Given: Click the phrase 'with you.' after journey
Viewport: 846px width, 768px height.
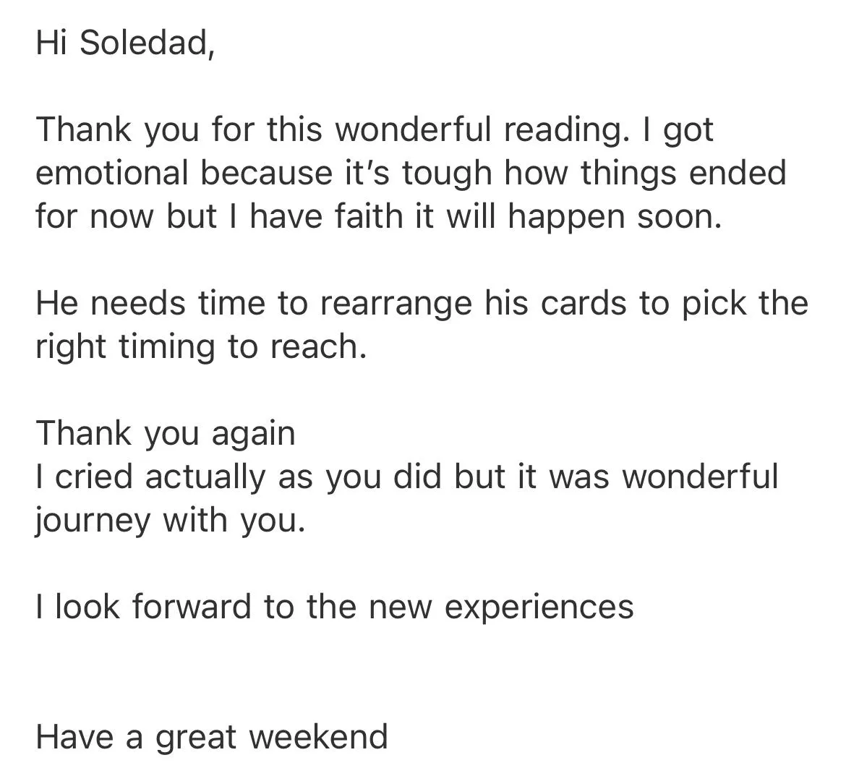Looking at the screenshot, I should click(234, 521).
